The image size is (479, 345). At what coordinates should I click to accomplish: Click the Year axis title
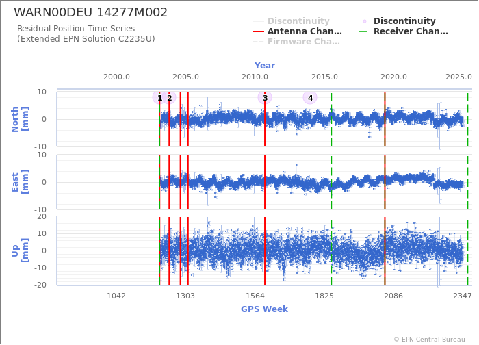pyautogui.click(x=265, y=66)
